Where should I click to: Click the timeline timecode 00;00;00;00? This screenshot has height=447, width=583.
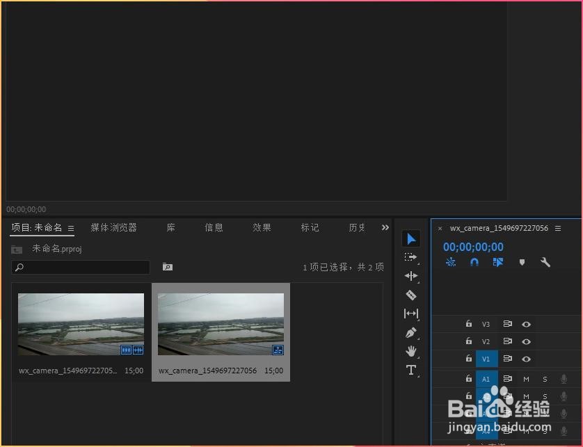click(x=473, y=247)
